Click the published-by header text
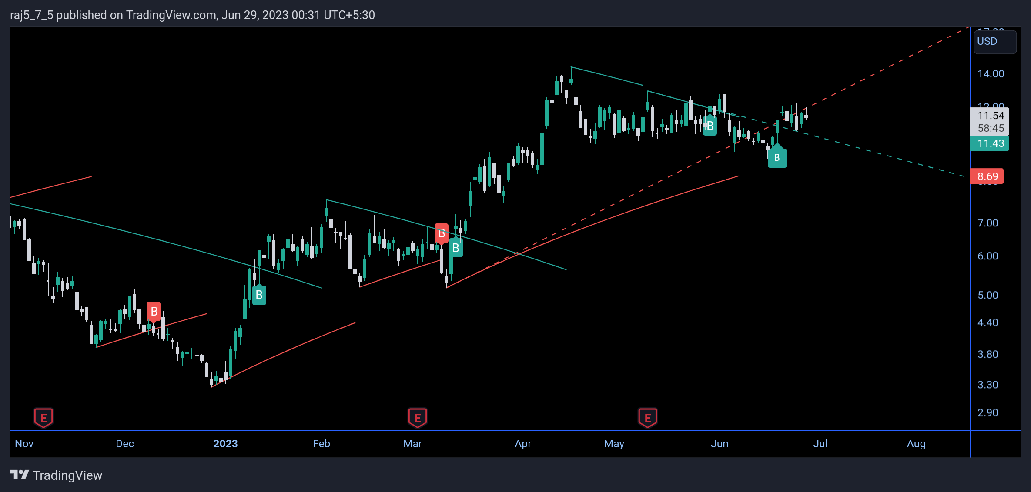This screenshot has height=492, width=1031. [192, 15]
